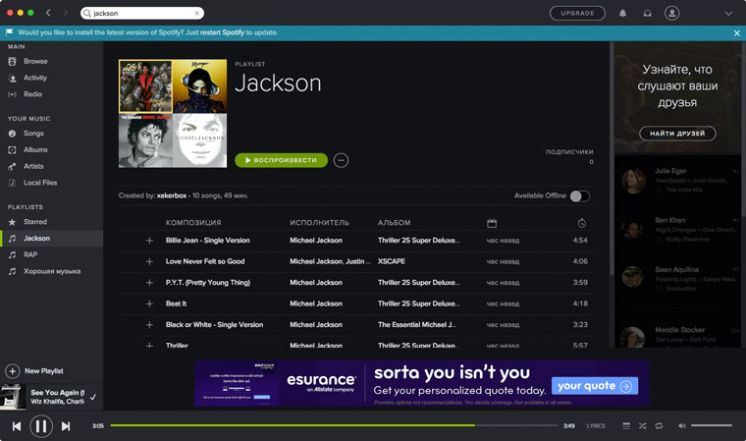The height and width of the screenshot is (441, 746).
Task: Click the Upgrade button
Action: pos(577,13)
